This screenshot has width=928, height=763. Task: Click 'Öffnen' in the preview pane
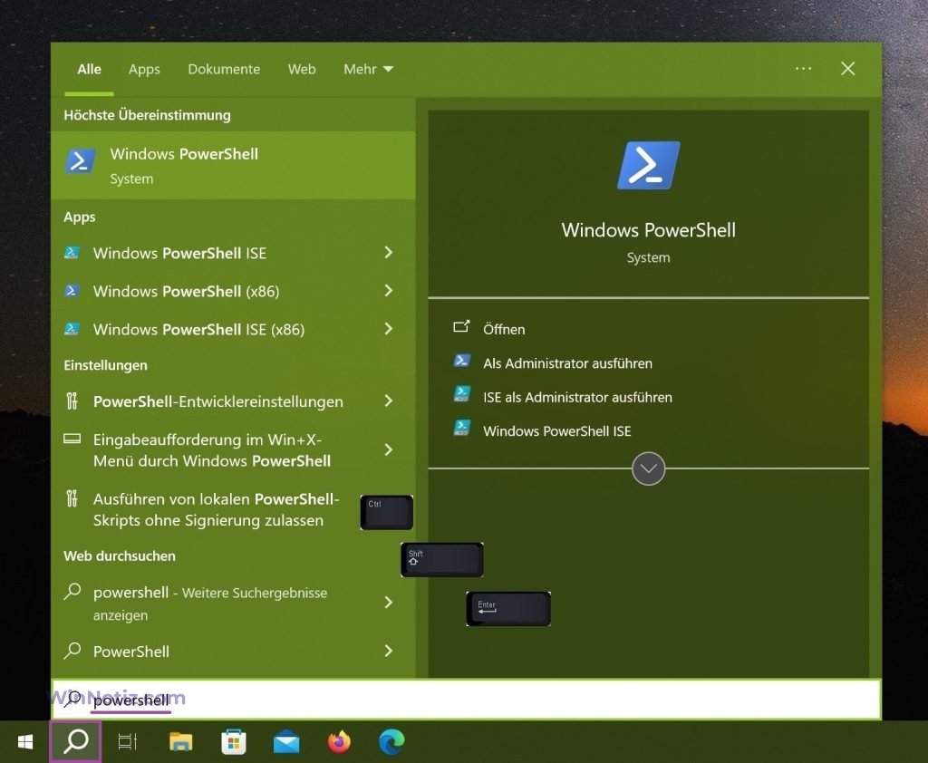(x=504, y=329)
